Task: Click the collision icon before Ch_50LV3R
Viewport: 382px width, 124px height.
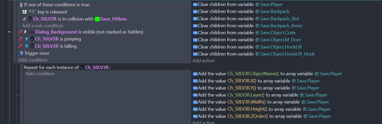Action: tap(24, 19)
